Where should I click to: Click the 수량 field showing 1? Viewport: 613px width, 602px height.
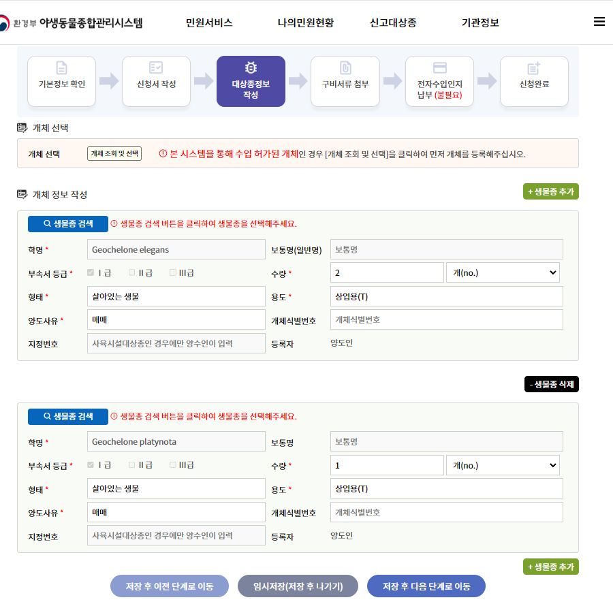point(387,465)
